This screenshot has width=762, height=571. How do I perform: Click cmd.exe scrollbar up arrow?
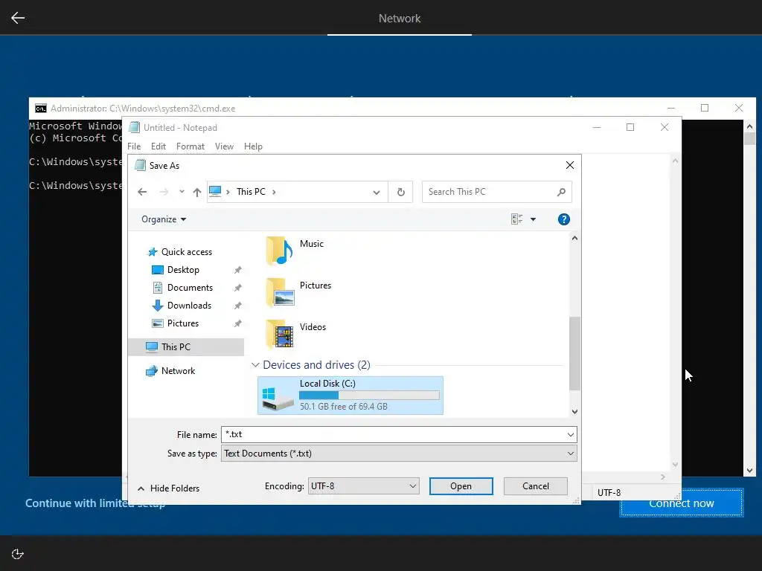(x=749, y=126)
